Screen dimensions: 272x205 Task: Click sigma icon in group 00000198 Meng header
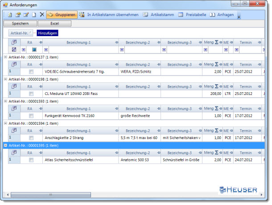click(217, 86)
